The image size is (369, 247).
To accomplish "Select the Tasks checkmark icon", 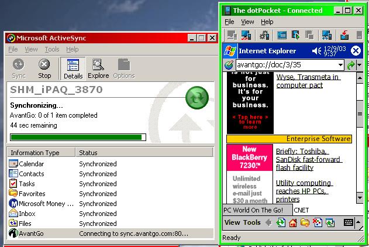I will pyautogui.click(x=13, y=183).
